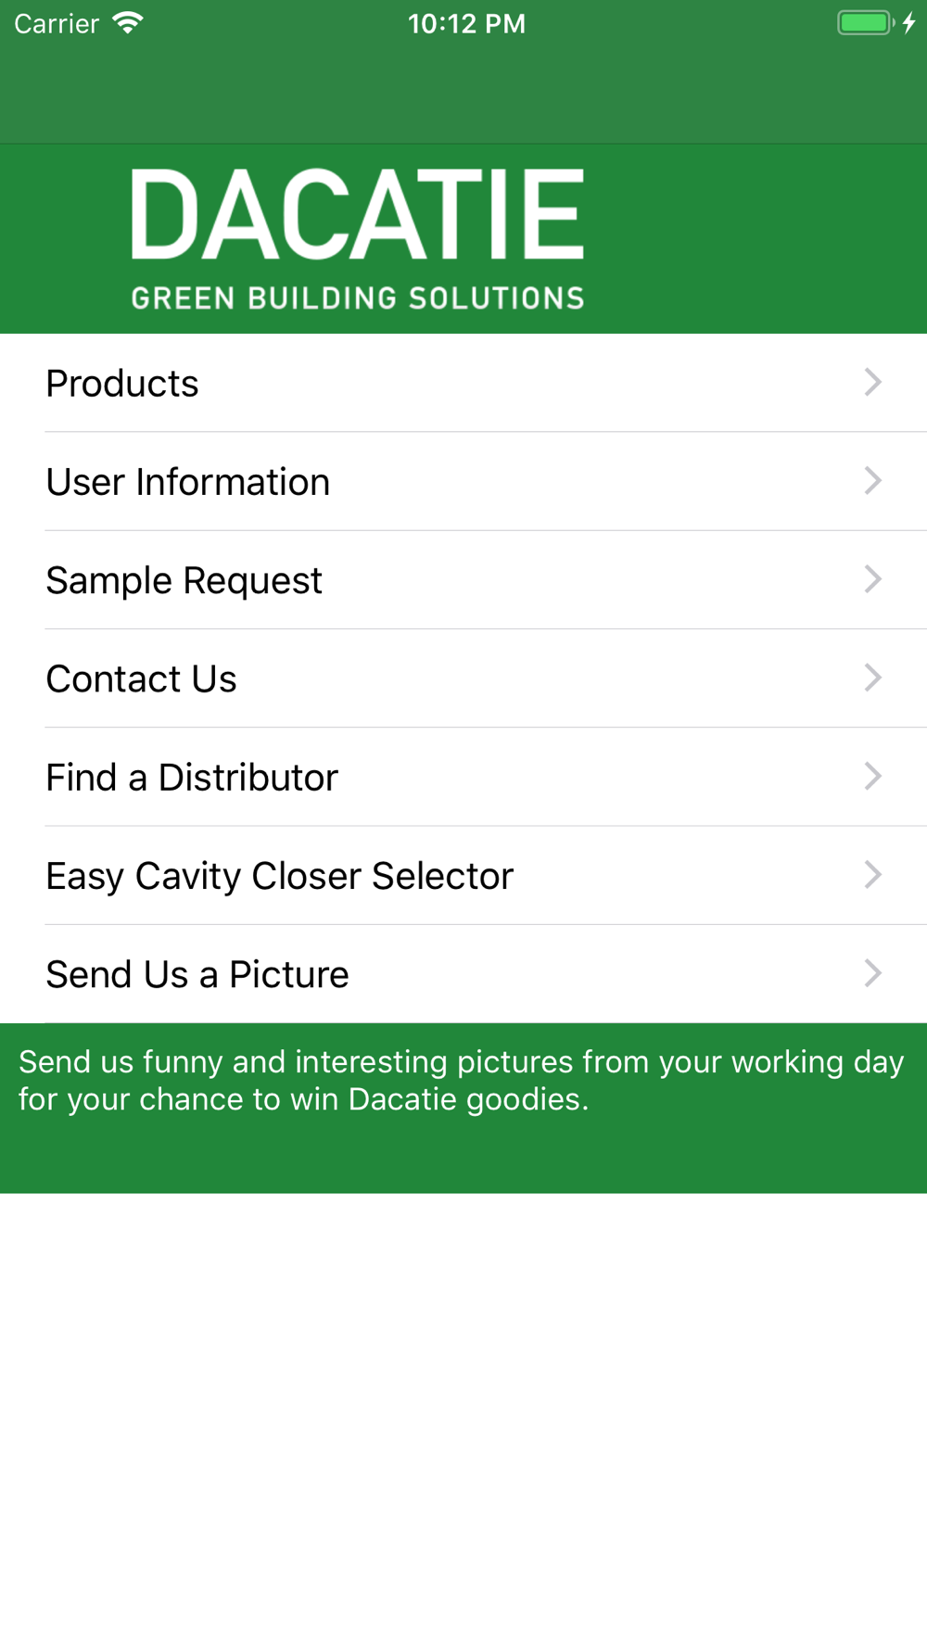
Task: Click chevron arrow on Products row
Action: (x=872, y=382)
